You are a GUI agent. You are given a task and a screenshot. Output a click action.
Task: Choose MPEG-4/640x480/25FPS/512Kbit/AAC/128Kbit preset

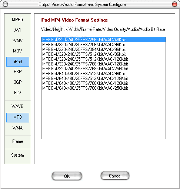pos(103,79)
